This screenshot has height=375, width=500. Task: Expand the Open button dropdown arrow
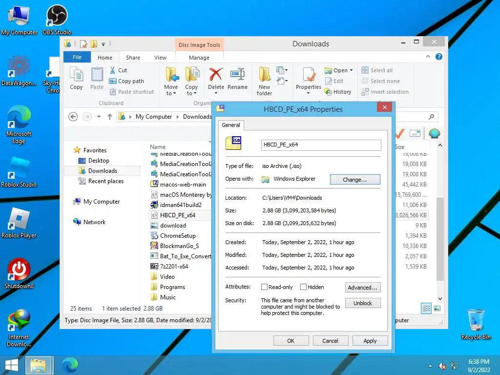coord(352,70)
